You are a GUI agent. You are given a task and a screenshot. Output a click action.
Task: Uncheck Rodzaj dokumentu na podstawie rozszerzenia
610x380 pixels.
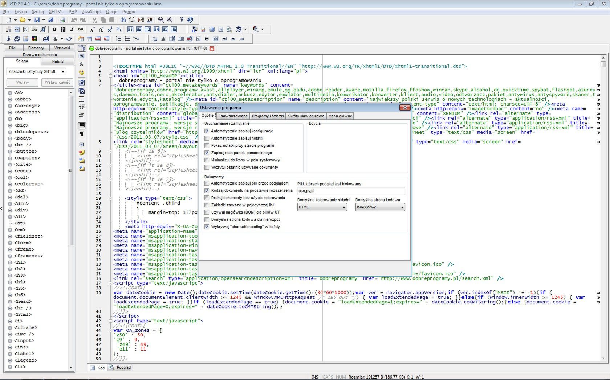(207, 191)
